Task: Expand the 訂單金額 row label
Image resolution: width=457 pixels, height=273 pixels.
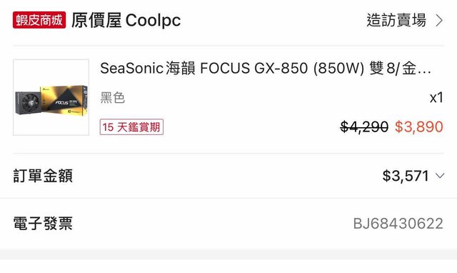Action: [43, 176]
